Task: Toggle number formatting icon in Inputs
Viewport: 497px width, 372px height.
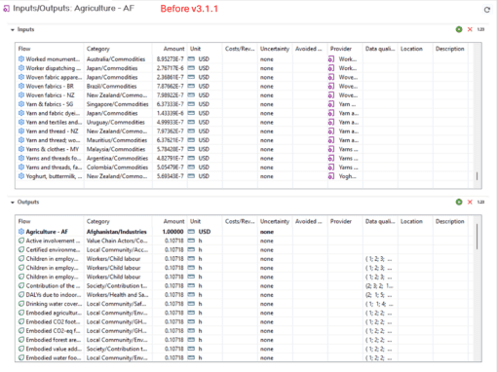Action: point(480,29)
